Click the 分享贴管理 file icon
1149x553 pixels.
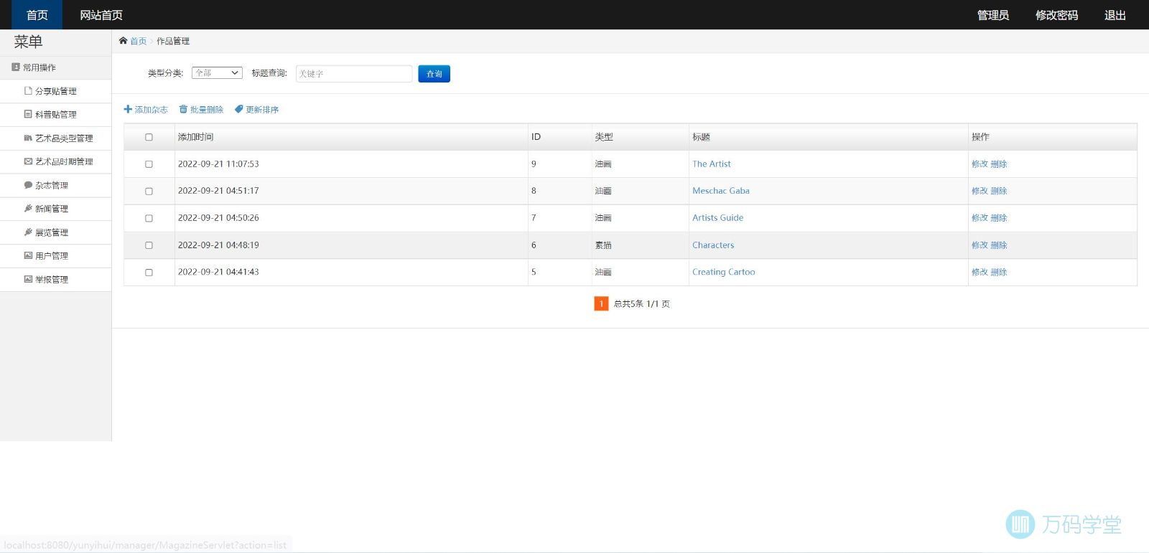[28, 91]
